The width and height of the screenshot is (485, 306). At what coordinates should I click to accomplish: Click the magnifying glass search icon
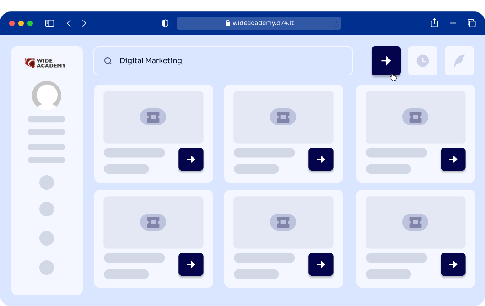coord(108,61)
